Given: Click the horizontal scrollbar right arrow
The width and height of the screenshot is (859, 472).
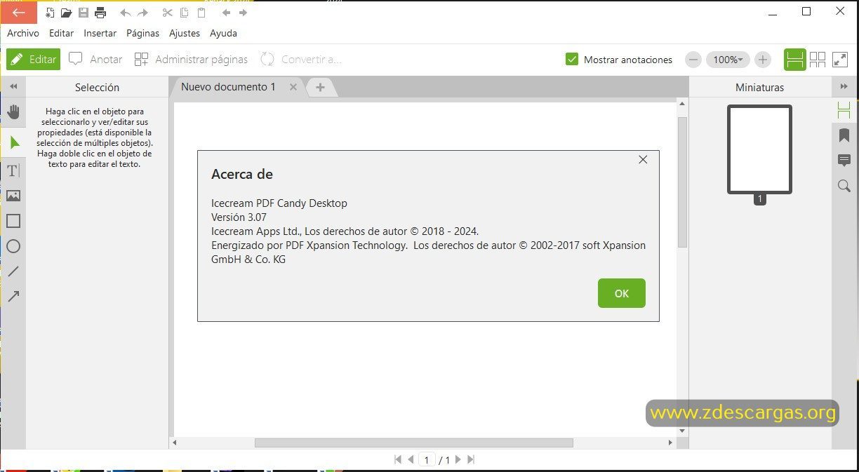Looking at the screenshot, I should point(670,443).
